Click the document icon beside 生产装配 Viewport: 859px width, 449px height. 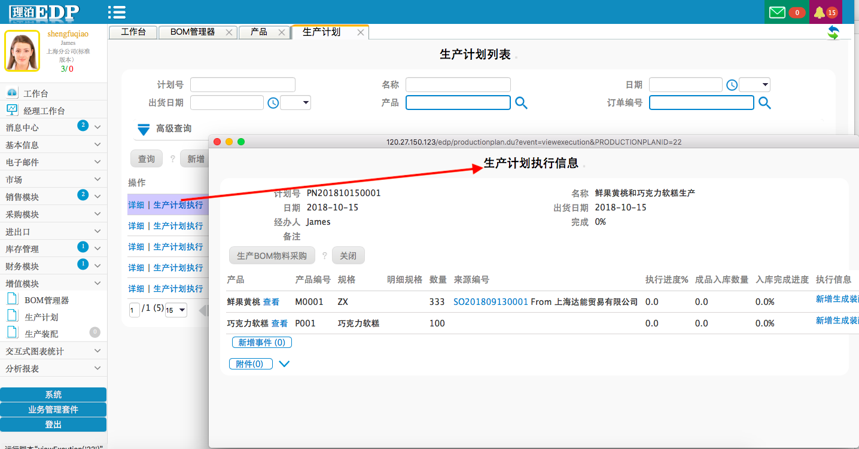tap(13, 332)
